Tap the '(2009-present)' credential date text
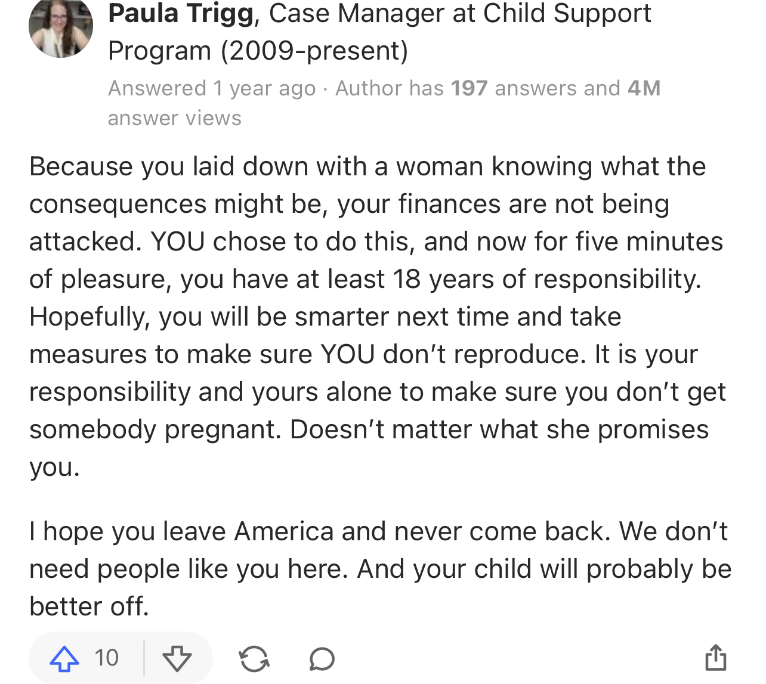Image resolution: width=766 pixels, height=684 pixels. coord(315,51)
